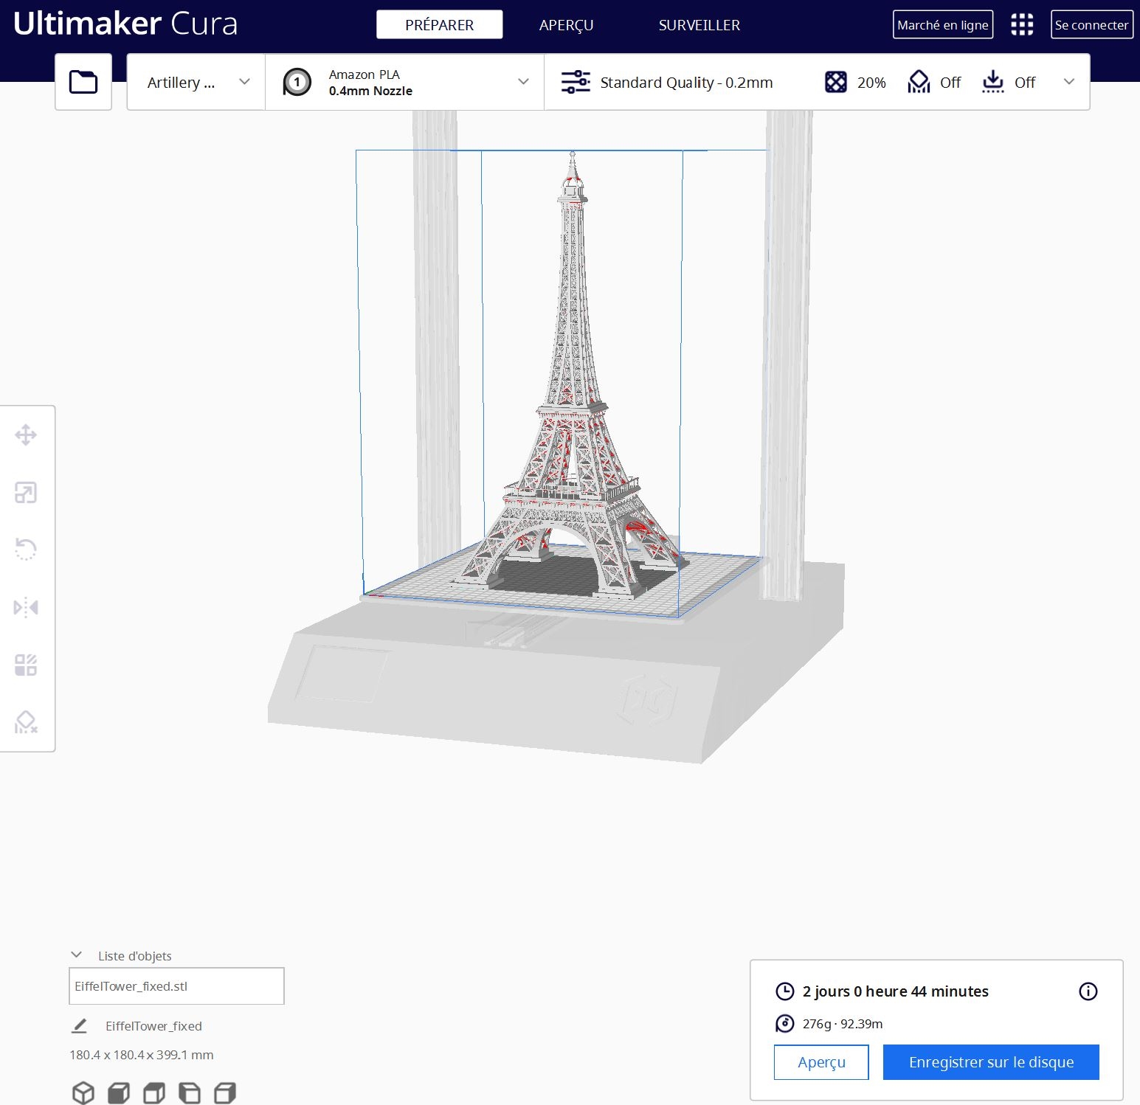Open the application switcher grid icon
This screenshot has height=1105, width=1140.
tap(1021, 24)
